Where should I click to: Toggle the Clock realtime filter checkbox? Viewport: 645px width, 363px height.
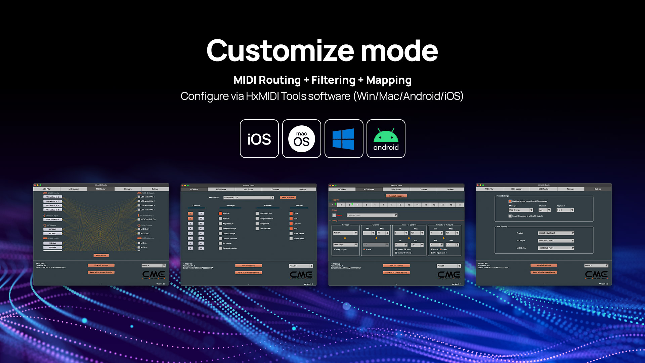(291, 213)
